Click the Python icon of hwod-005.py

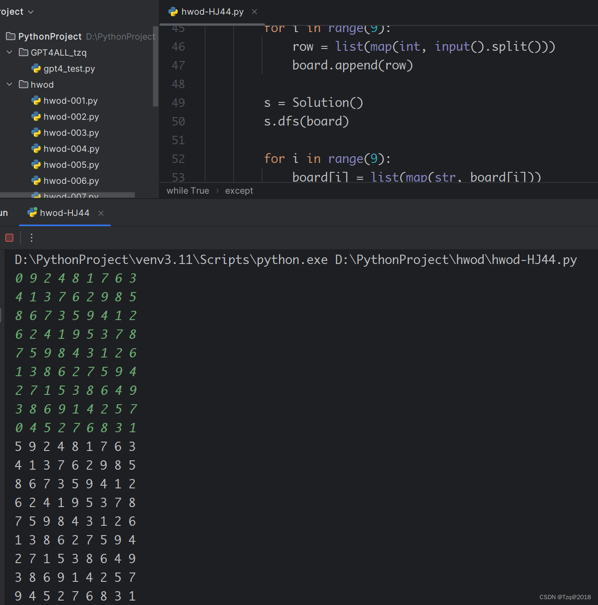pyautogui.click(x=36, y=165)
